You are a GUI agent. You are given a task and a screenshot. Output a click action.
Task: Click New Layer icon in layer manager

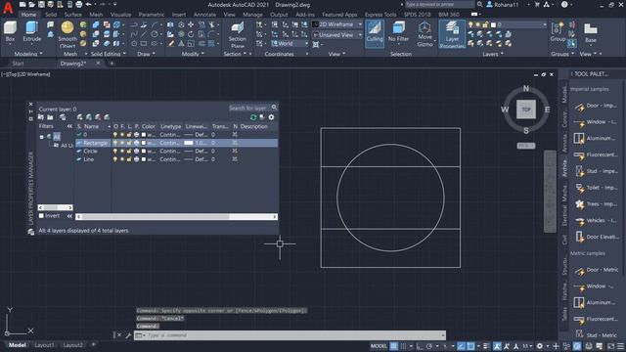(80, 117)
